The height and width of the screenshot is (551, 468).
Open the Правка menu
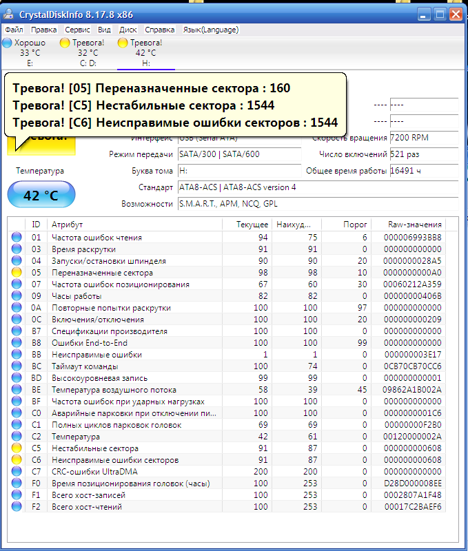pyautogui.click(x=43, y=30)
